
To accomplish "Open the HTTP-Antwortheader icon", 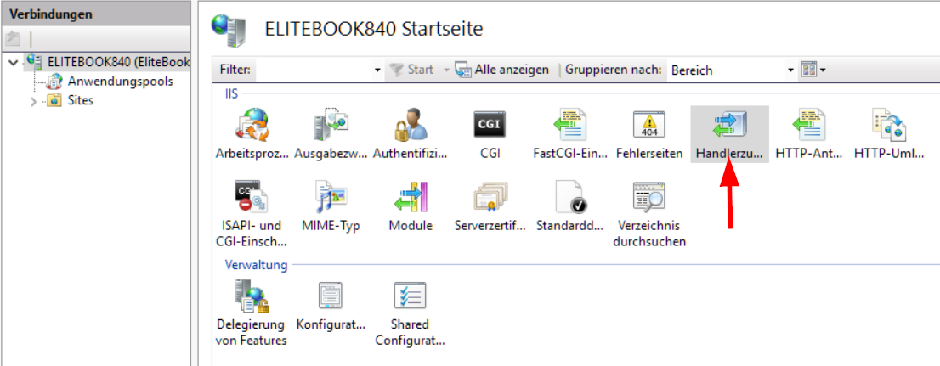I will point(809,125).
